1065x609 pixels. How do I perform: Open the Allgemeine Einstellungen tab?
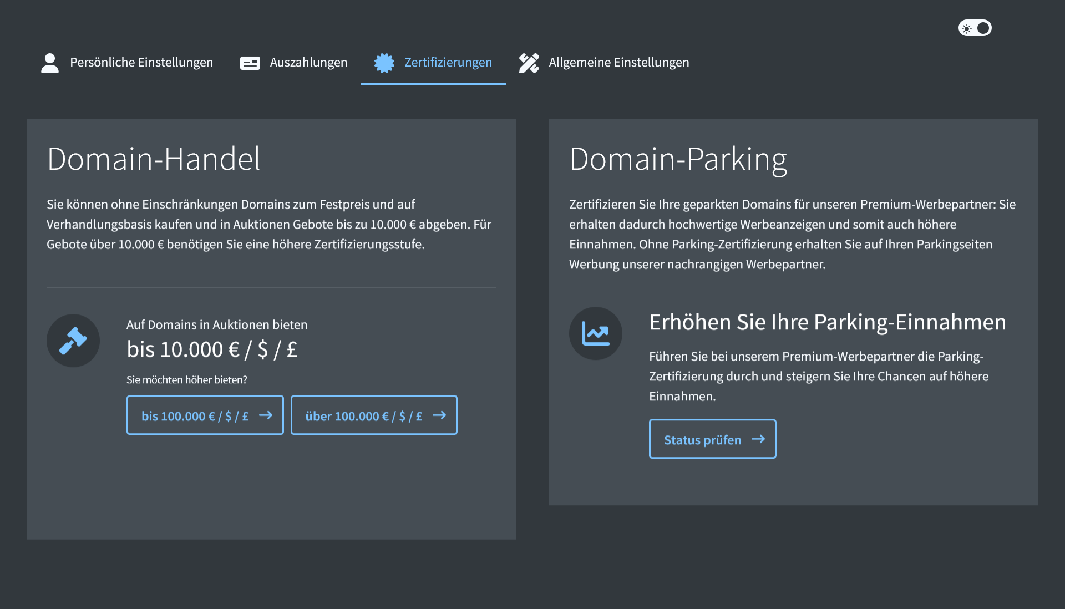[x=618, y=63]
